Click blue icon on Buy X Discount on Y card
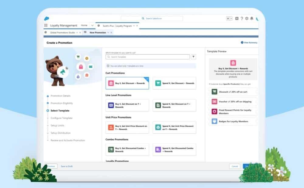 point(111,105)
